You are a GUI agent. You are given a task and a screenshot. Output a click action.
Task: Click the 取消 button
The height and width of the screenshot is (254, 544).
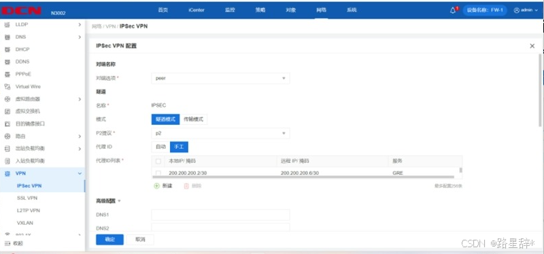(140, 240)
